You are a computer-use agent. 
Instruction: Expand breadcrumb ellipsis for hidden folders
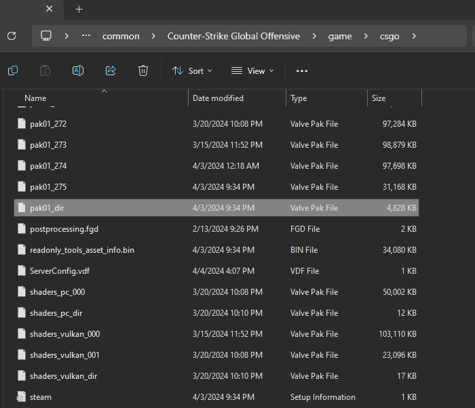[85, 36]
